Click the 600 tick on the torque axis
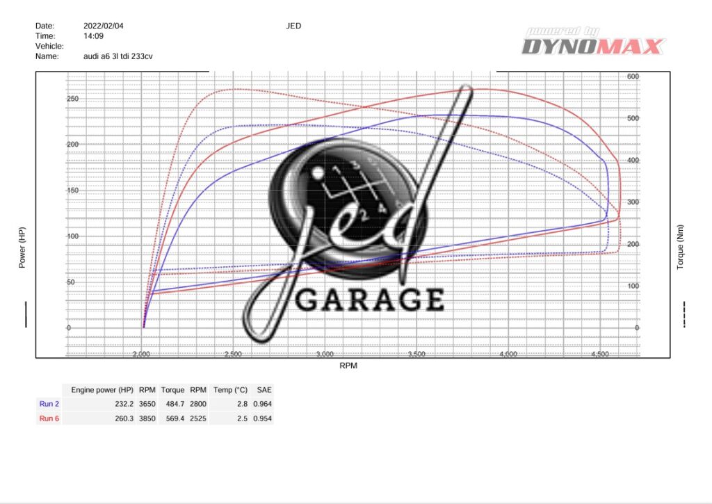The height and width of the screenshot is (504, 712). coord(633,76)
